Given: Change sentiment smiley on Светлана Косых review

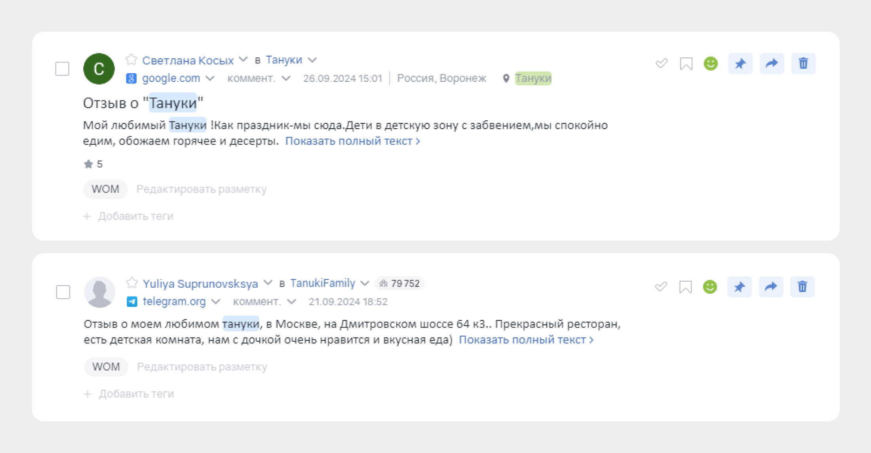Looking at the screenshot, I should pyautogui.click(x=711, y=63).
